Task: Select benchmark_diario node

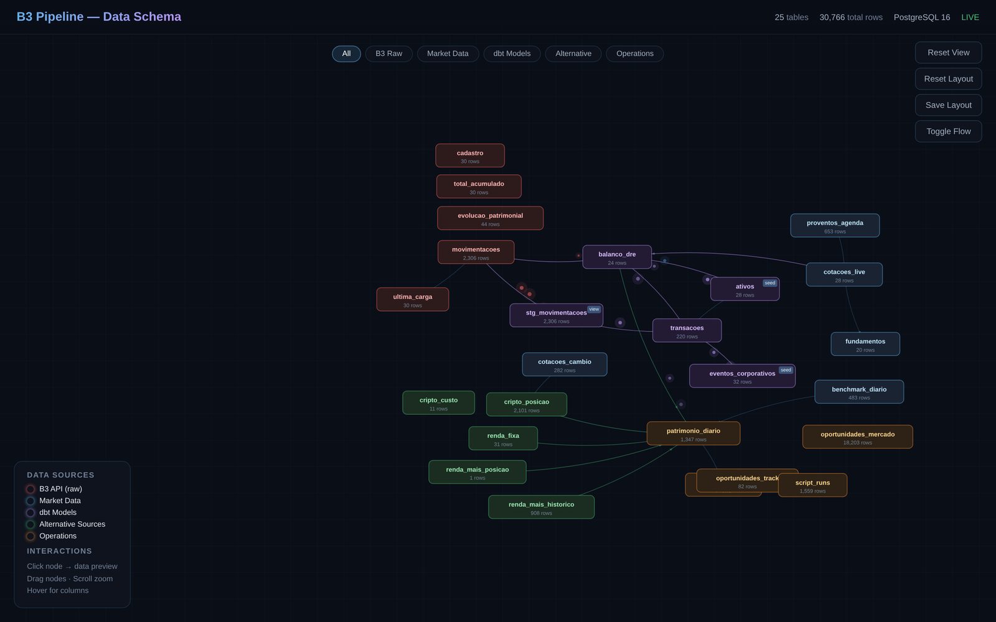Action: click(859, 392)
